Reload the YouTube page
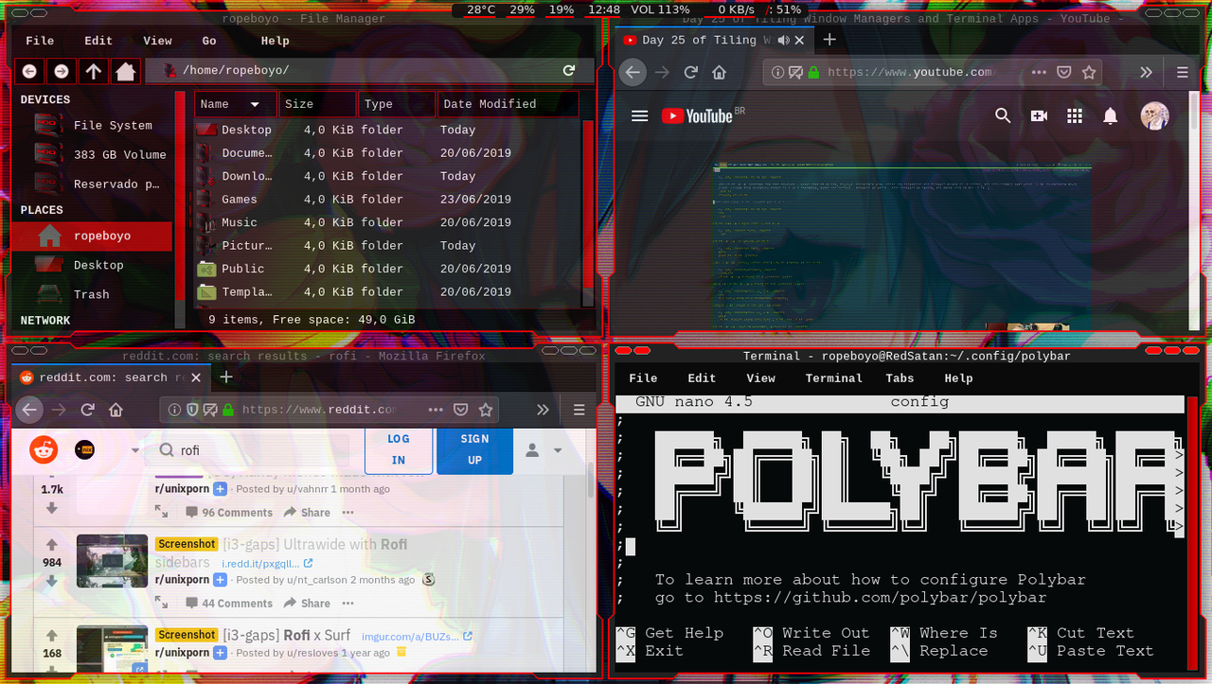The width and height of the screenshot is (1212, 684). click(x=691, y=72)
